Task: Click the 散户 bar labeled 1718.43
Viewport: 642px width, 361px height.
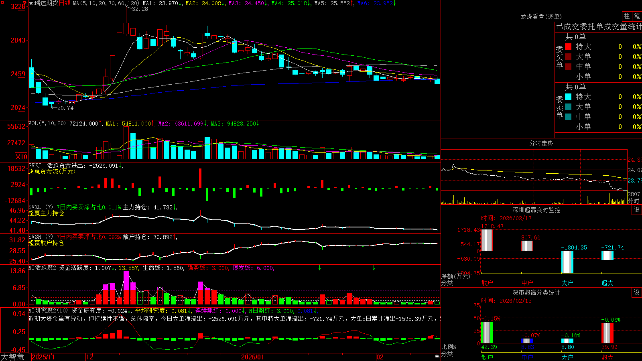Action: (487, 240)
